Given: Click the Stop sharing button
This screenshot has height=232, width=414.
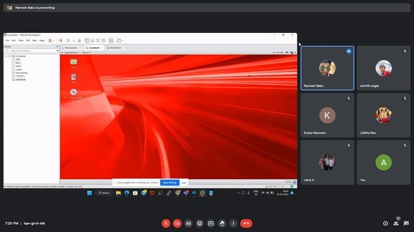Looking at the screenshot, I should pos(169,182).
